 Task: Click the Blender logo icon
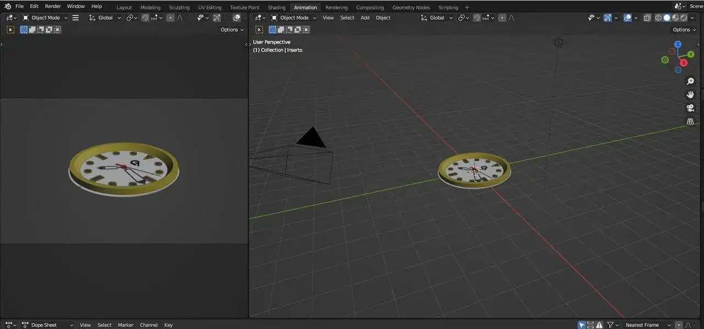coord(7,6)
